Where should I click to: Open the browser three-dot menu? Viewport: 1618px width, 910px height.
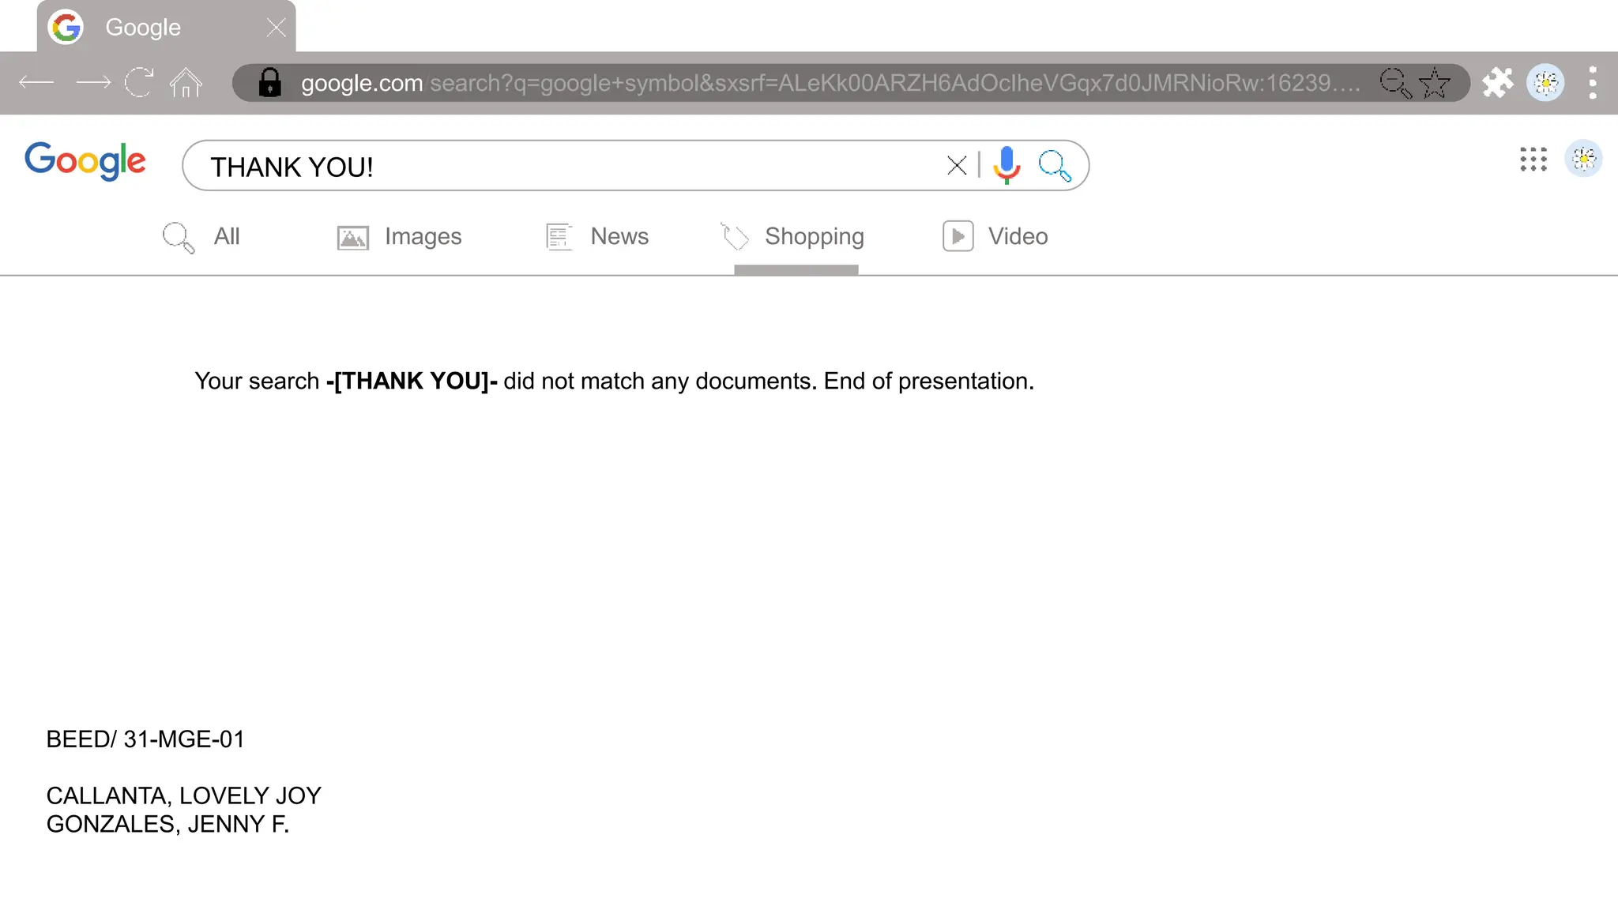click(x=1593, y=82)
